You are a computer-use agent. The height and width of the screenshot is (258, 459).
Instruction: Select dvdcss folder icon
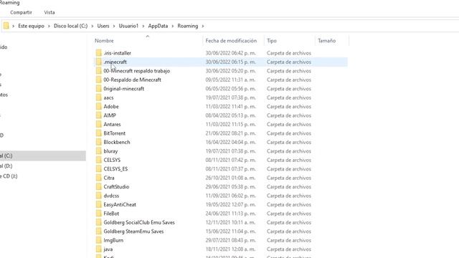[x=99, y=196]
